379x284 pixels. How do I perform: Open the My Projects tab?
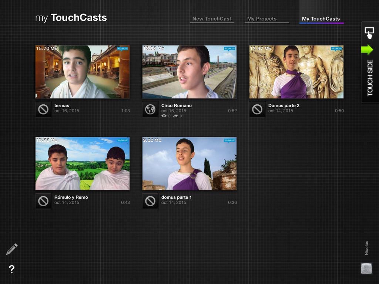click(x=262, y=19)
